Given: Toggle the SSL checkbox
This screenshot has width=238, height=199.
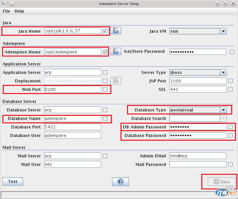Looking at the screenshot, I should pos(230,89).
